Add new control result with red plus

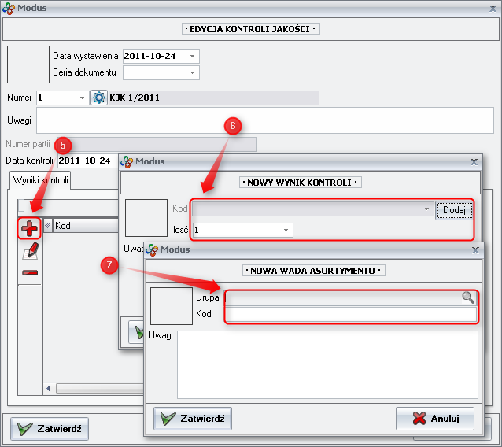pyautogui.click(x=29, y=228)
